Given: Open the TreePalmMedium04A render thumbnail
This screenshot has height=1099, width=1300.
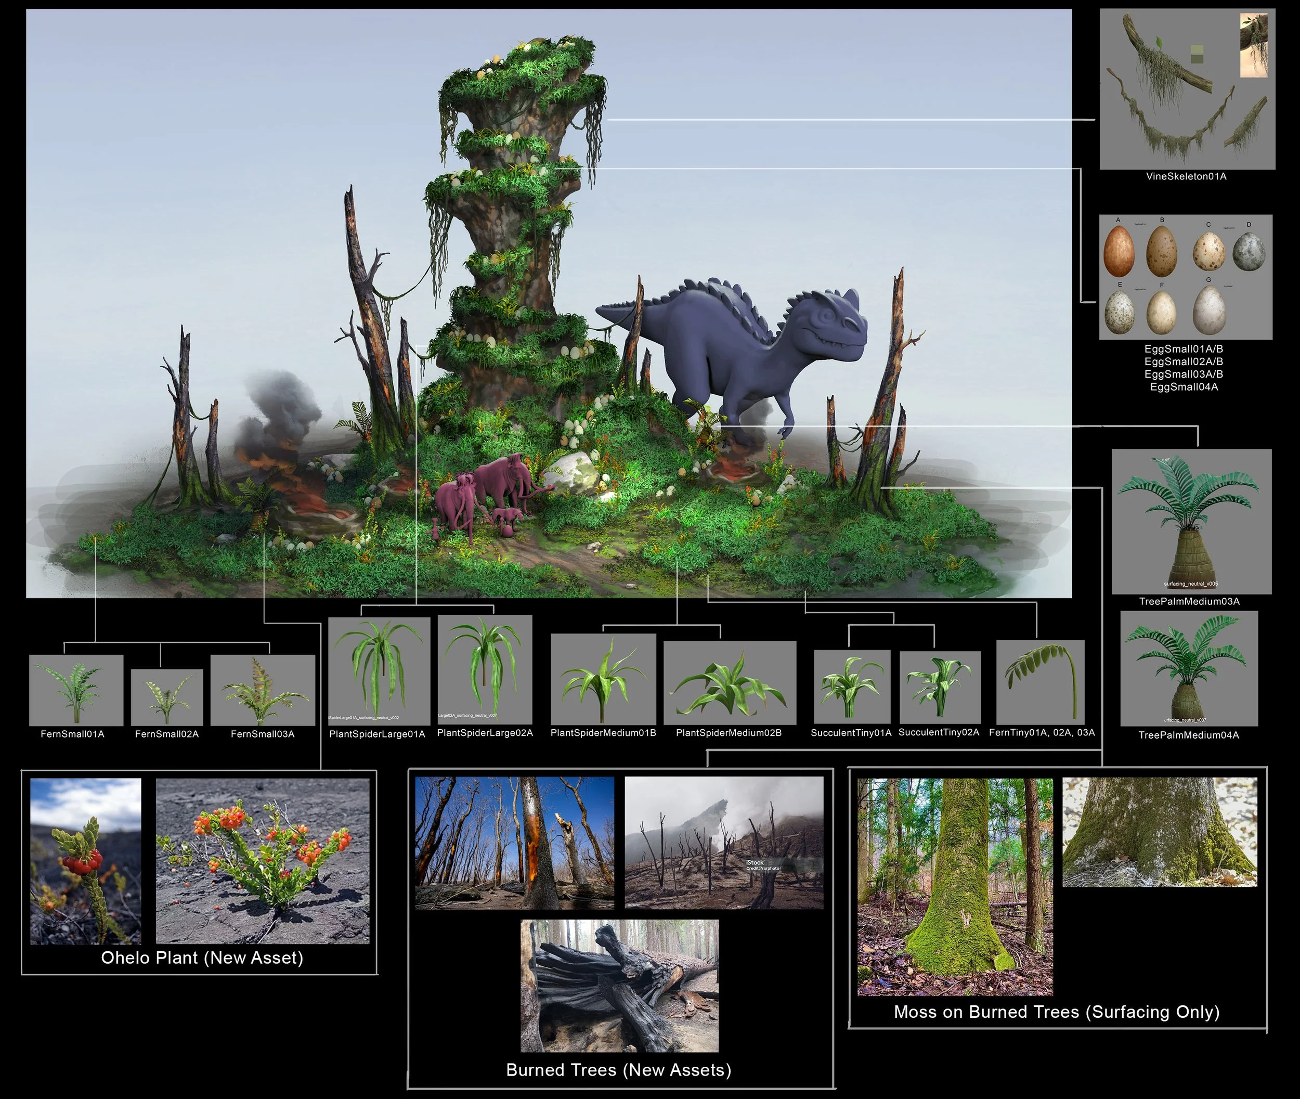Looking at the screenshot, I should click(1189, 668).
